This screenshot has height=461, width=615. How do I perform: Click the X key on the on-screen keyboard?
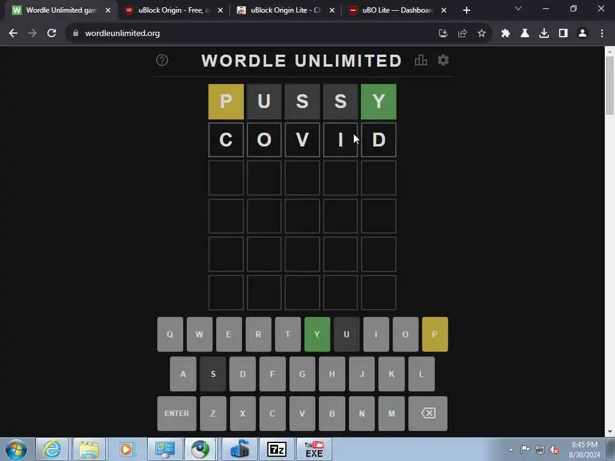point(243,413)
